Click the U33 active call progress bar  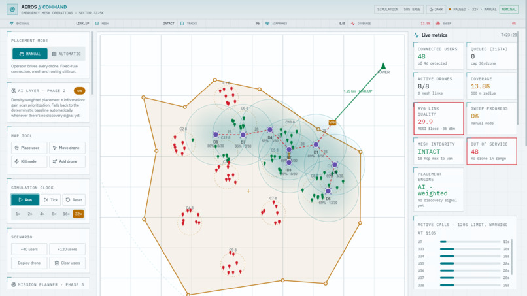pos(470,249)
